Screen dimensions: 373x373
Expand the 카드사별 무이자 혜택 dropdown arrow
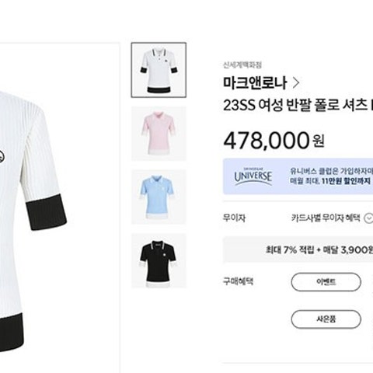point(368,218)
